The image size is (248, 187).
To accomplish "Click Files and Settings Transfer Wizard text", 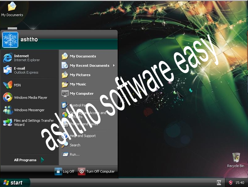I will [x=34, y=123].
